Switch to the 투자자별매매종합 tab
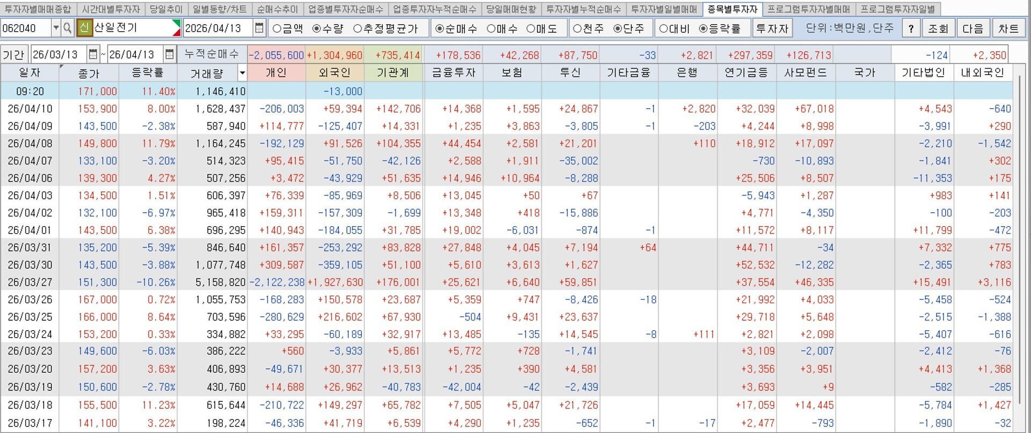The width and height of the screenshot is (1031, 433). [38, 9]
